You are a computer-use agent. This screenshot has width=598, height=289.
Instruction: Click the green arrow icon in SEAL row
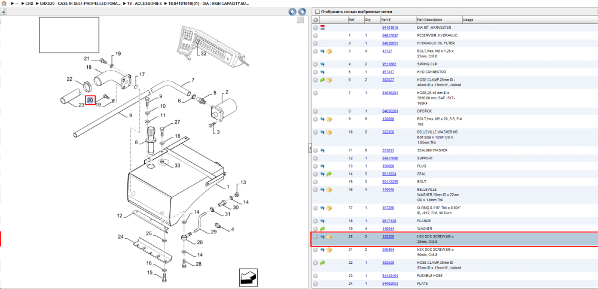(329, 174)
